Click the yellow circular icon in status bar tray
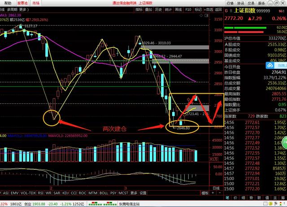Screen dimensions: 287x207 (270, 203)
